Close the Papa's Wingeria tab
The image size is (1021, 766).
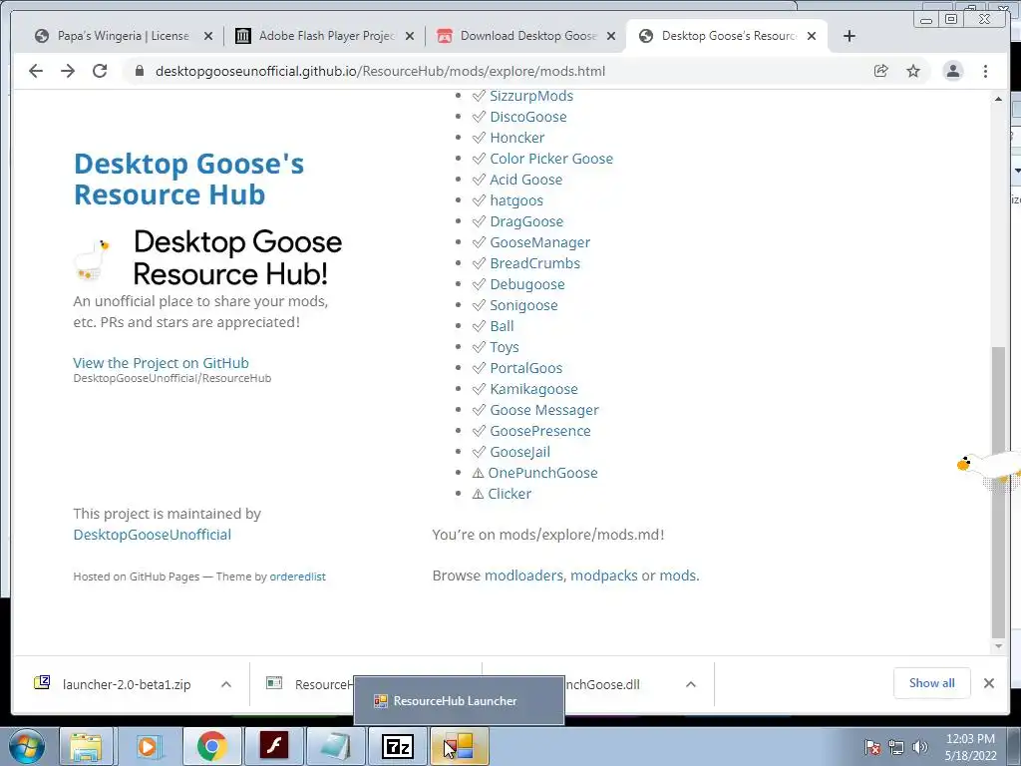208,36
